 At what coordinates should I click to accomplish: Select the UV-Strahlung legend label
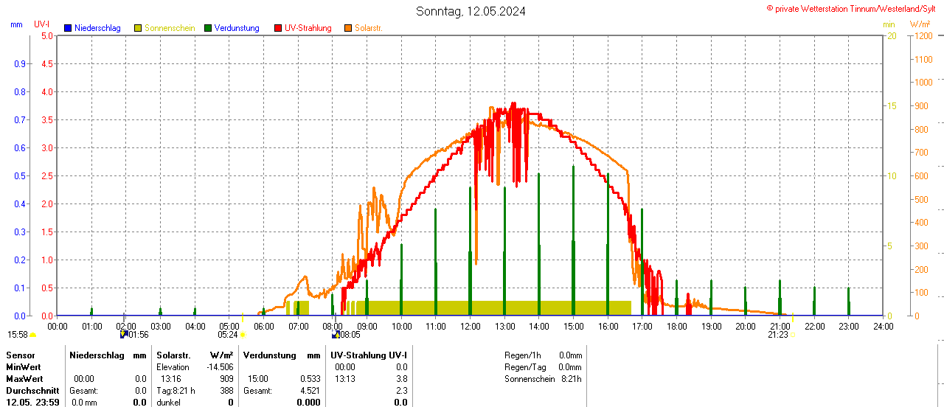(x=308, y=28)
